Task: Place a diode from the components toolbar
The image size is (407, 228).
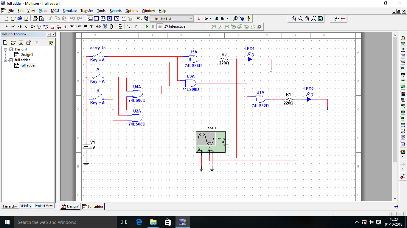Action: click(20, 26)
